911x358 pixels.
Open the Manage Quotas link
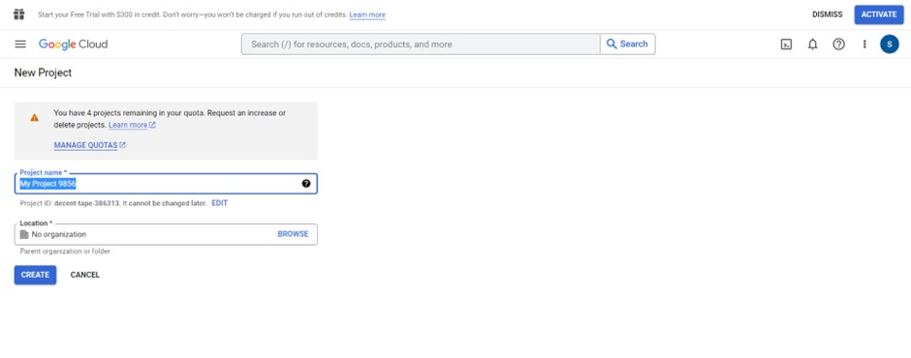tap(89, 145)
